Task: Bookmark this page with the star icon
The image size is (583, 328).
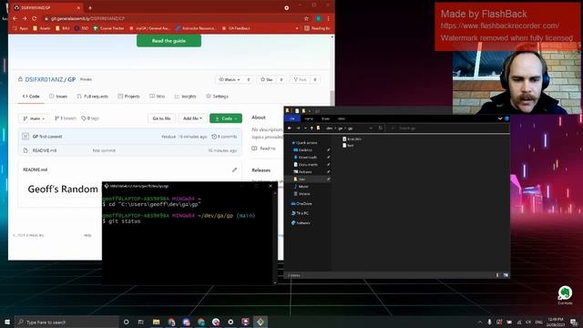Action: click(x=306, y=18)
